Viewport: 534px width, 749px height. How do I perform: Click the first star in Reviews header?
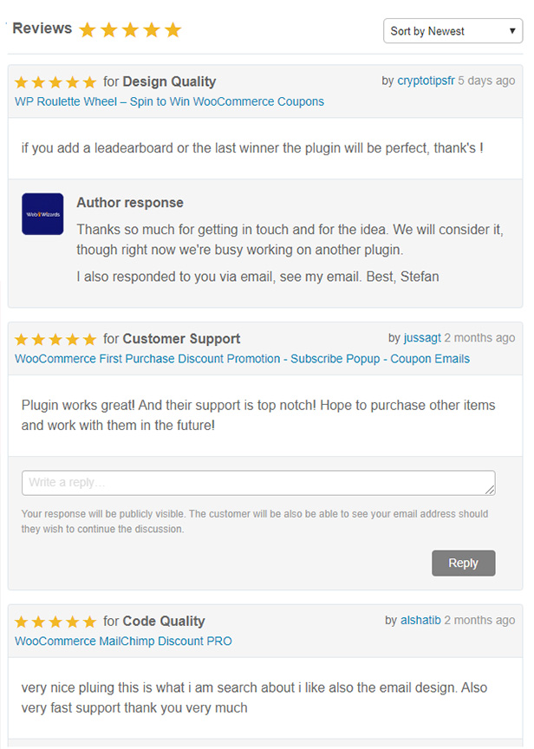coord(88,30)
